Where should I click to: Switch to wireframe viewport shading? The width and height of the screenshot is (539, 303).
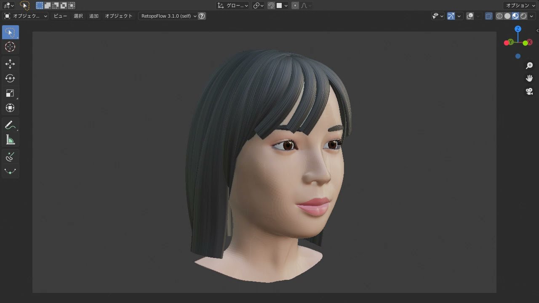499,16
